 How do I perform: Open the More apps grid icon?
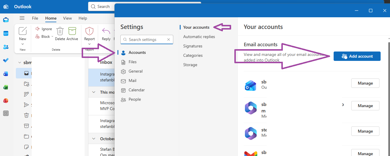click(x=6, y=114)
